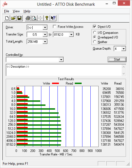
Task: Click the write value 138368
Action: click(x=106, y=133)
